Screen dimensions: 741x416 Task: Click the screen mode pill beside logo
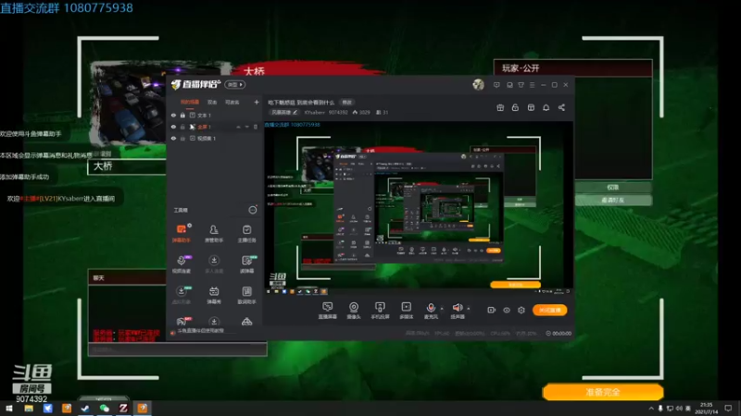tap(235, 84)
